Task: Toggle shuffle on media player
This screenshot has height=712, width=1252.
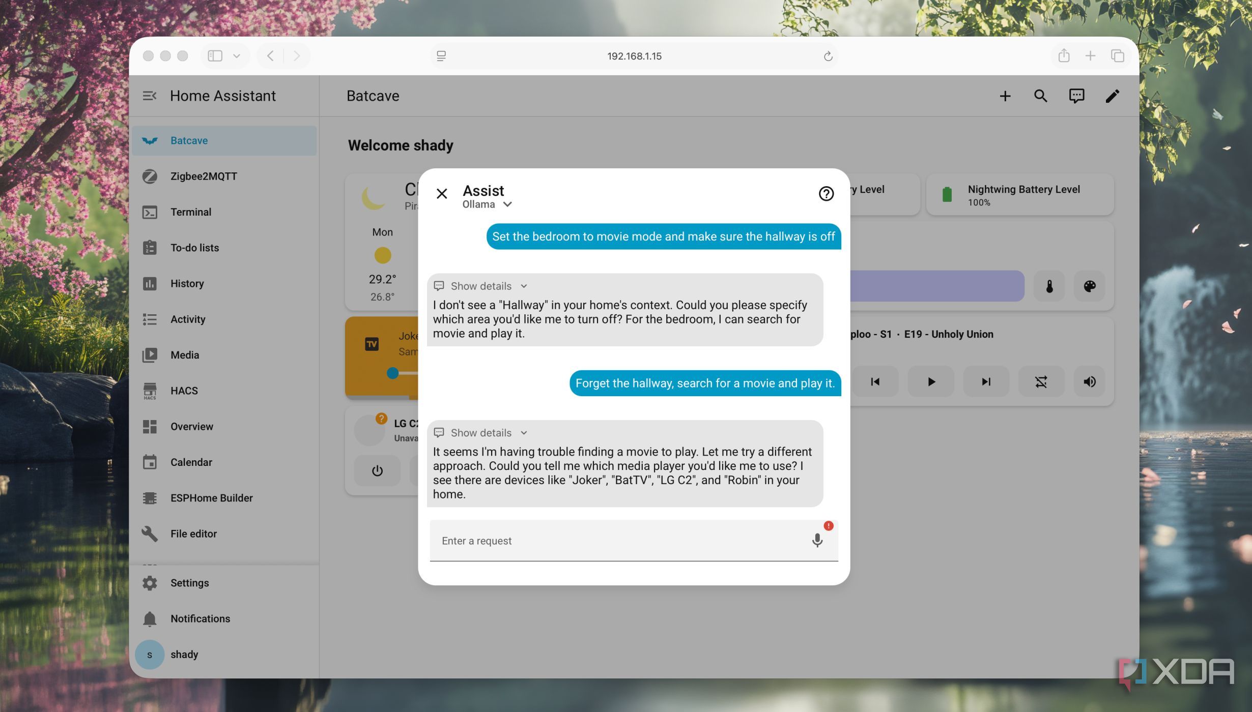Action: click(x=1041, y=381)
